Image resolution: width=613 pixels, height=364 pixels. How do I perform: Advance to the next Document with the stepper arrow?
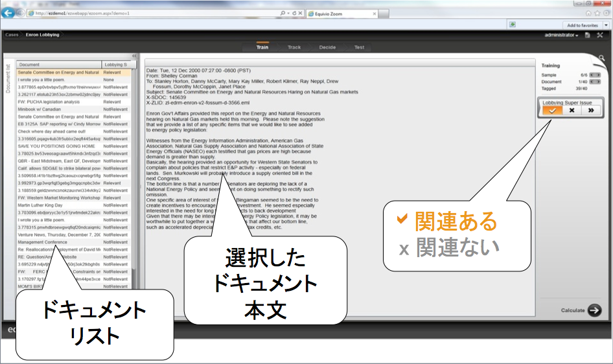(599, 82)
